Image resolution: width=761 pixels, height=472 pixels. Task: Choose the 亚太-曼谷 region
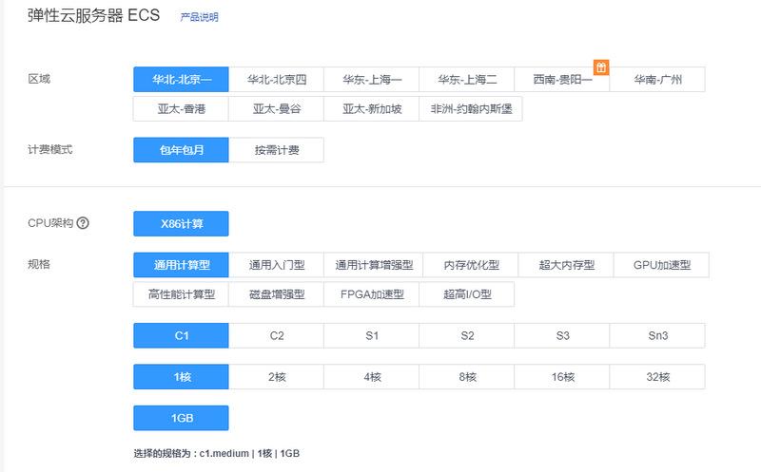click(x=276, y=108)
